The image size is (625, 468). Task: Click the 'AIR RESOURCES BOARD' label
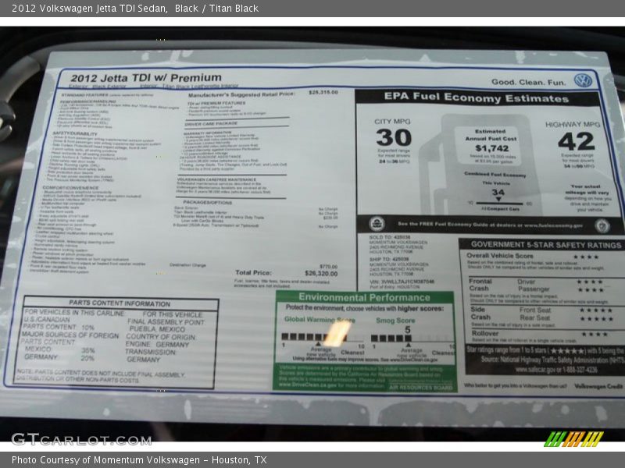pos(421,388)
